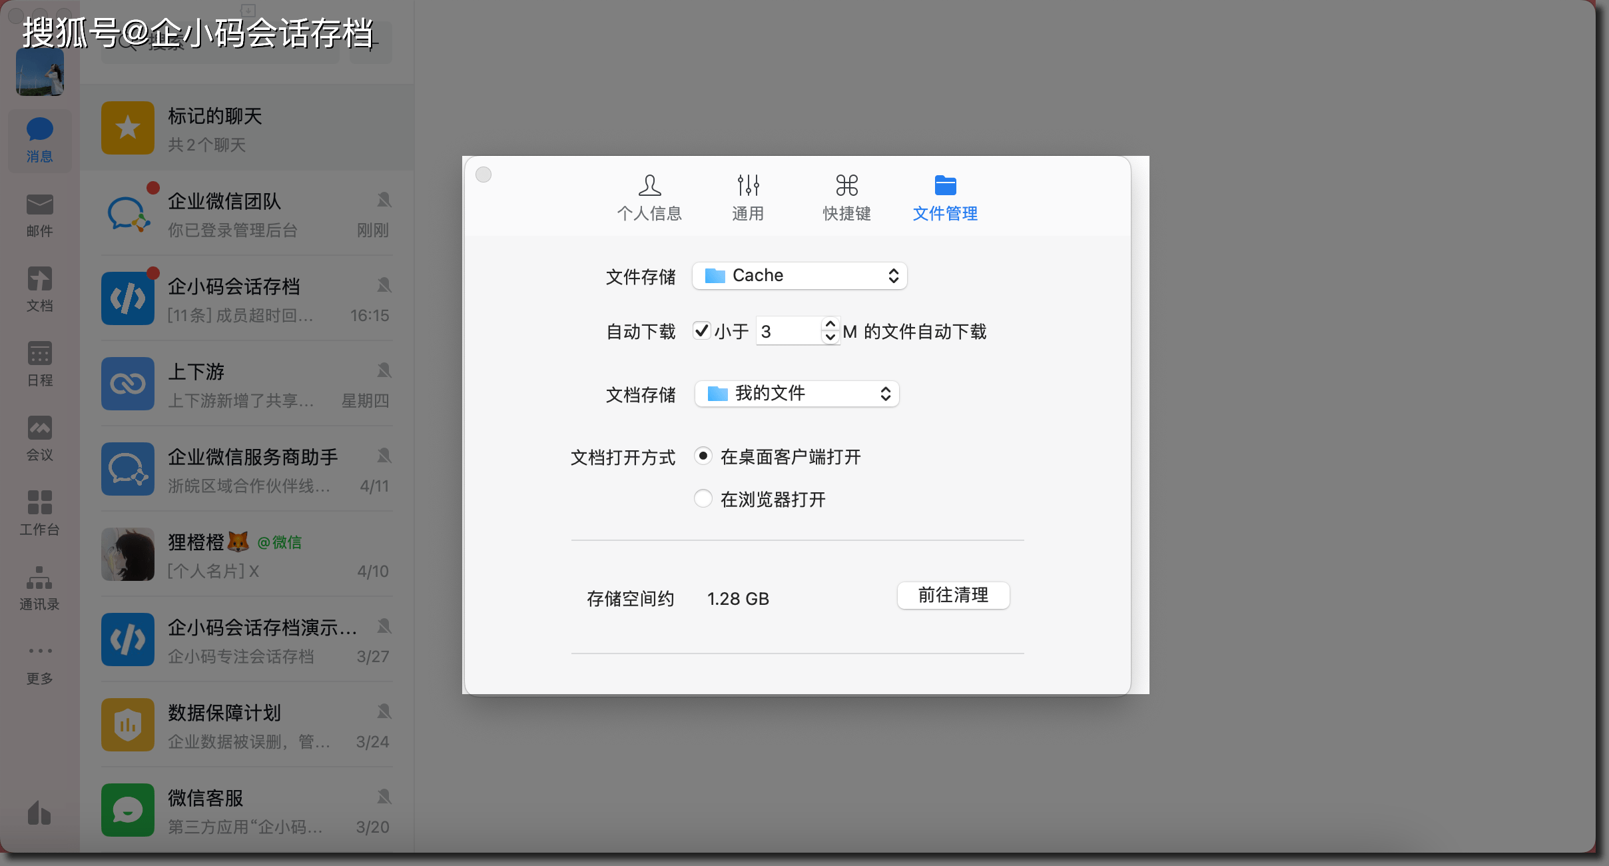Open the 微信客服 chat

[247, 810]
